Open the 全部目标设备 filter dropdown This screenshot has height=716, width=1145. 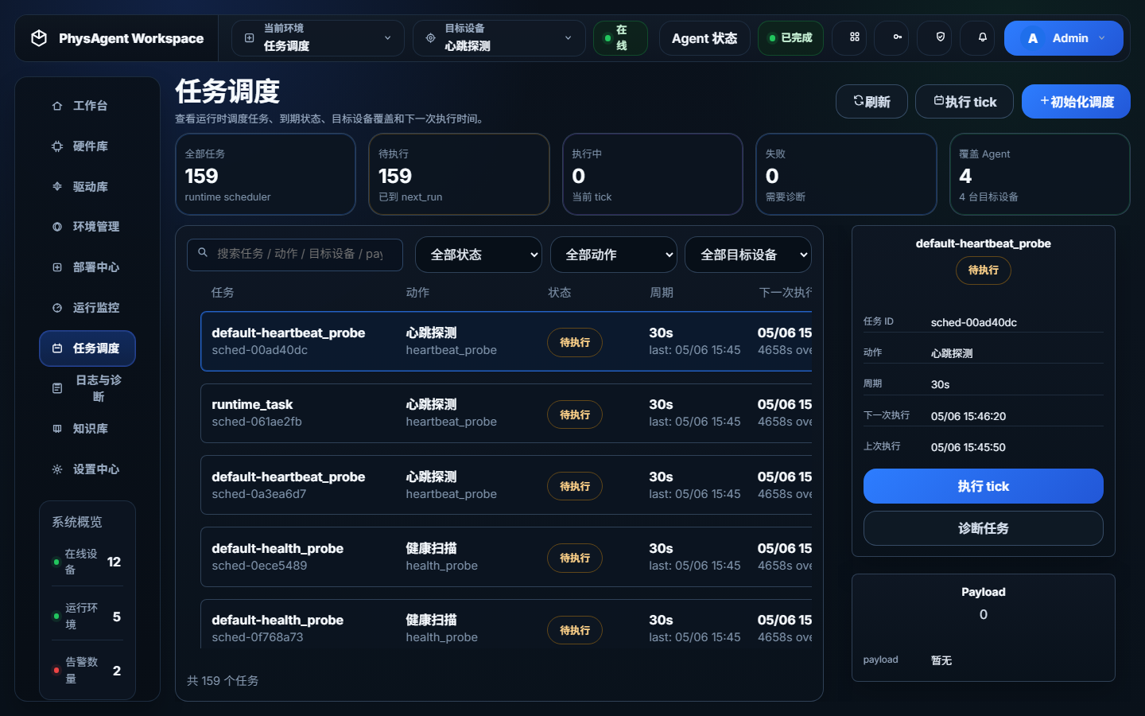(748, 255)
